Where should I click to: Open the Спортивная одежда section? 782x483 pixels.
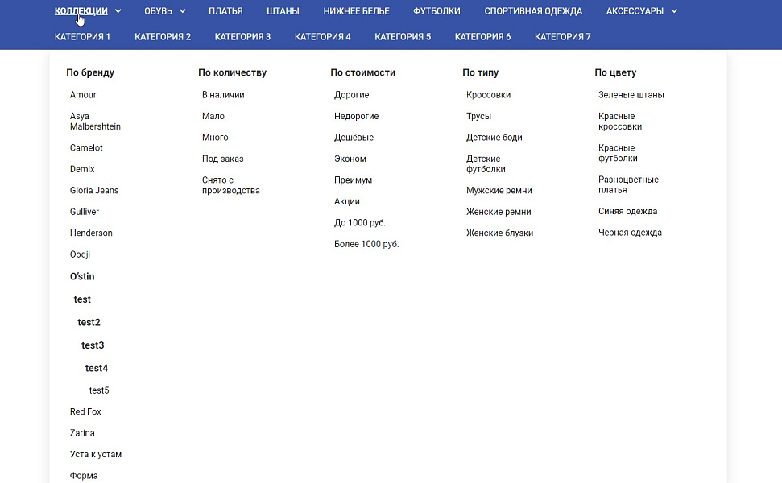[533, 11]
